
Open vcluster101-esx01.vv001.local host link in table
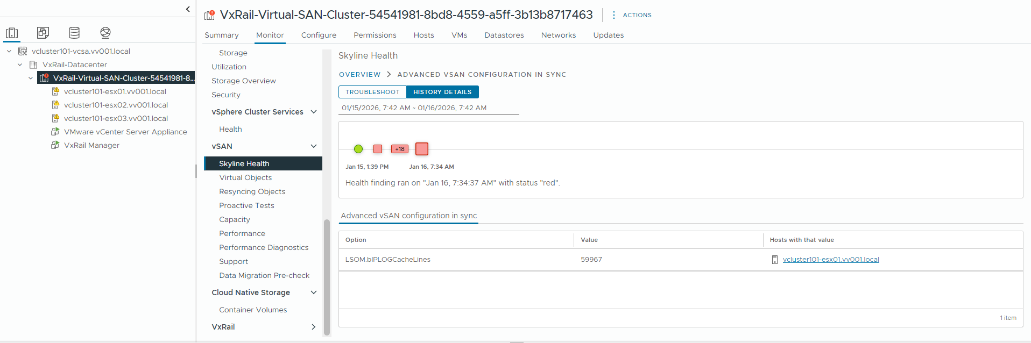point(831,260)
